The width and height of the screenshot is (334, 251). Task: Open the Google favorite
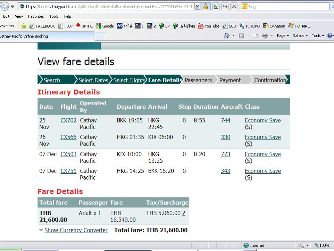coord(105,26)
